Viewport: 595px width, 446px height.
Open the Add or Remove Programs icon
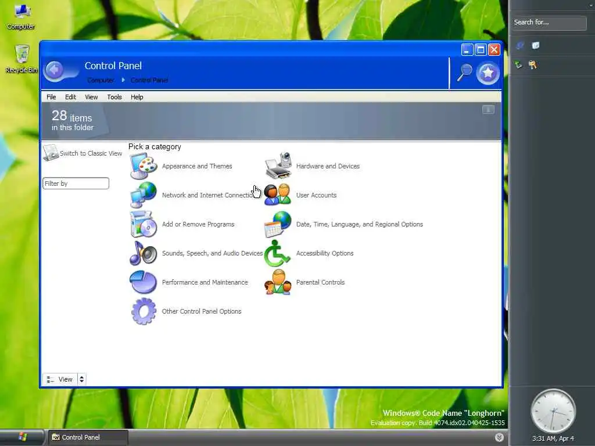pos(143,224)
